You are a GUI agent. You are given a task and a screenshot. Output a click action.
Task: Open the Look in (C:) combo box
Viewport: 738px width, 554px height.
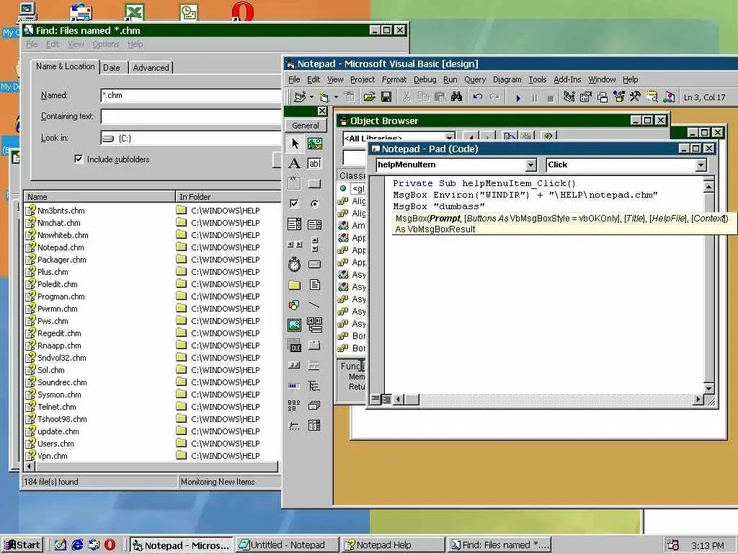[x=191, y=138]
